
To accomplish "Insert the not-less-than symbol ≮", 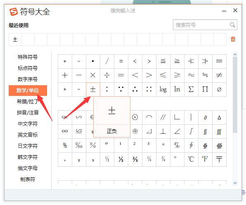I will [x=191, y=61].
